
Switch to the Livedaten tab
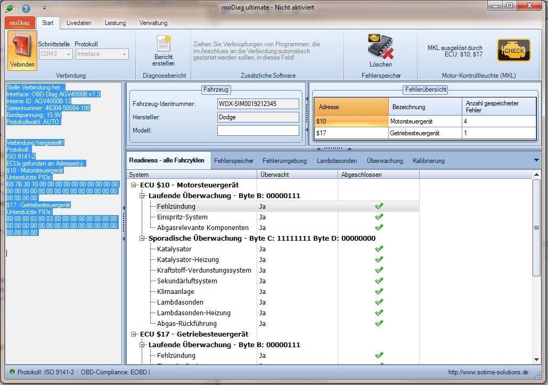click(x=79, y=23)
